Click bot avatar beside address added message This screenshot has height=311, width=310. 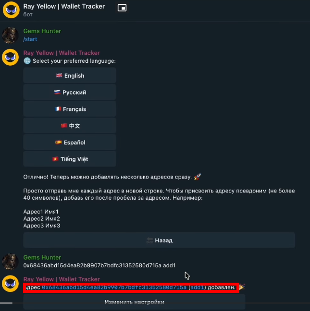click(x=11, y=283)
